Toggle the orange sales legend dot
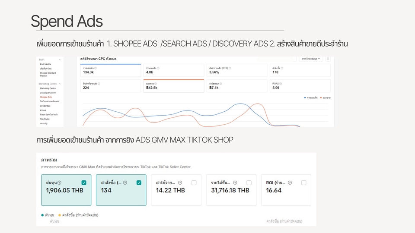 [321, 98]
